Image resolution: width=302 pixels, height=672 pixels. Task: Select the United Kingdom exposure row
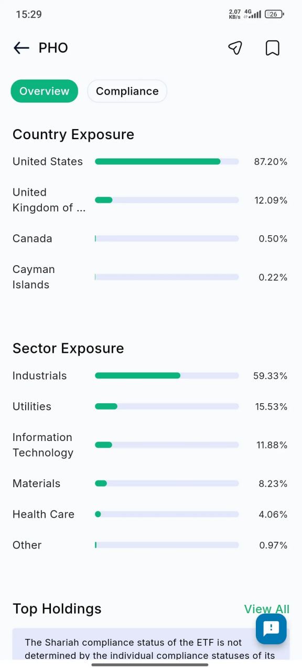[150, 200]
